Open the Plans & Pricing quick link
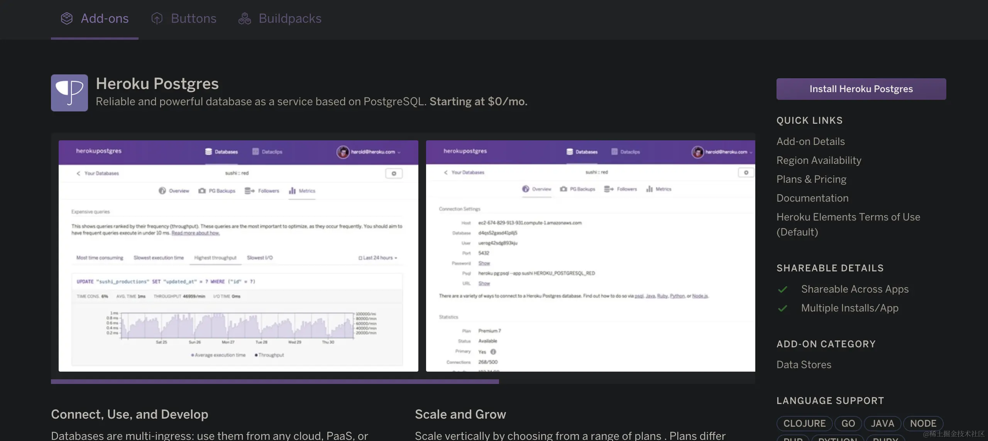This screenshot has height=441, width=988. (811, 179)
